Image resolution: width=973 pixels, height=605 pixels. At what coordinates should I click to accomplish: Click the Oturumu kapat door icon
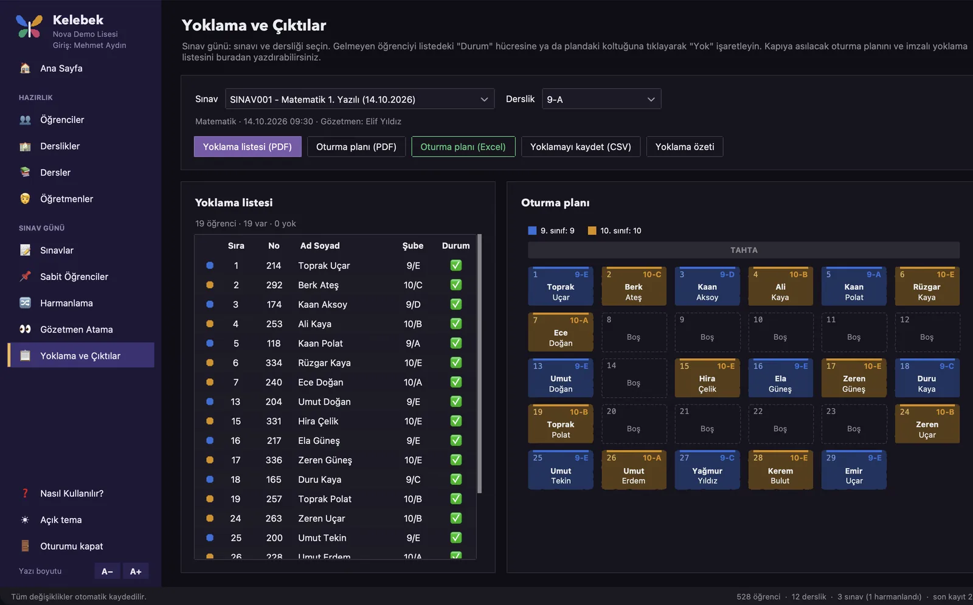25,546
